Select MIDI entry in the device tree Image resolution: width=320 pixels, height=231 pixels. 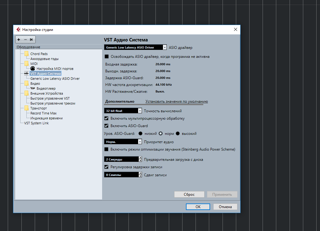click(x=34, y=64)
